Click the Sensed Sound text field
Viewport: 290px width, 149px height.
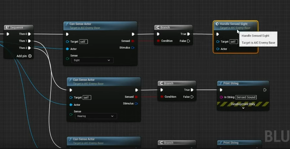pos(246,97)
